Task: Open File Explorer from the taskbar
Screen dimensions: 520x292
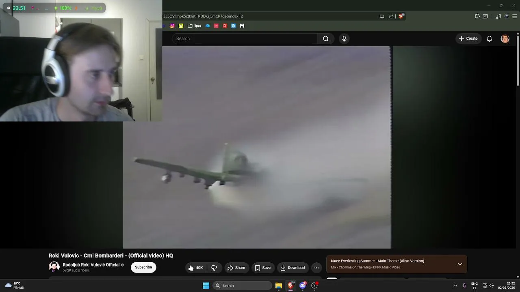Action: 279,286
